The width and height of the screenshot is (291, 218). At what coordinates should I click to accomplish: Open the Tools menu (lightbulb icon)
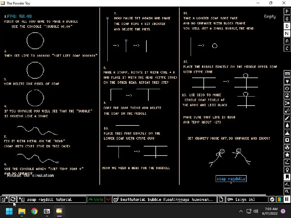pos(287,170)
